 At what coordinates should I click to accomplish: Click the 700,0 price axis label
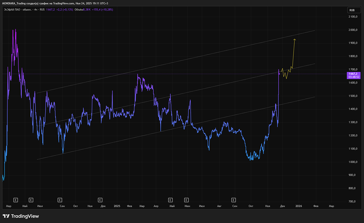[x=352, y=202]
